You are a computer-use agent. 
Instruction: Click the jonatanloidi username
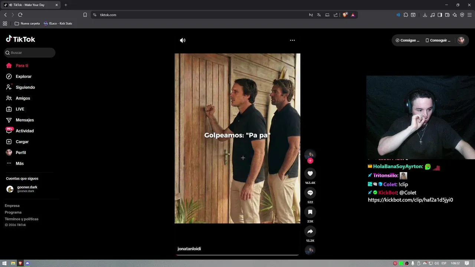point(189,249)
